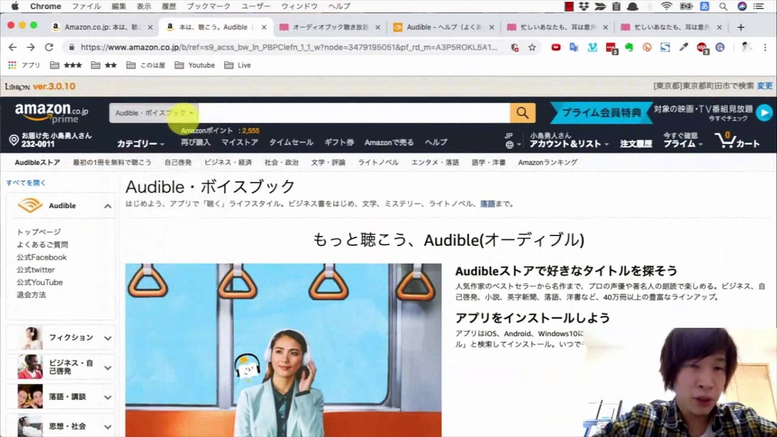Image resolution: width=777 pixels, height=437 pixels.
Task: Click 最初の1冊を無料で聴こう link
Action: pyautogui.click(x=112, y=163)
